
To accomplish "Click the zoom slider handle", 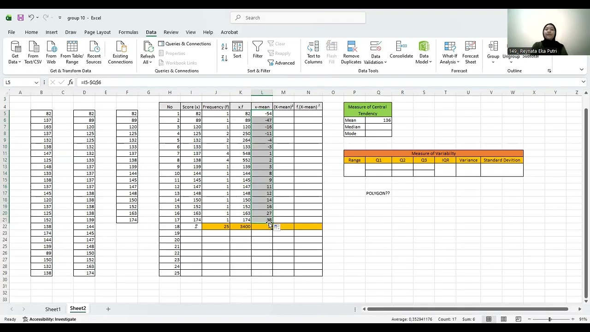I will 549,319.
